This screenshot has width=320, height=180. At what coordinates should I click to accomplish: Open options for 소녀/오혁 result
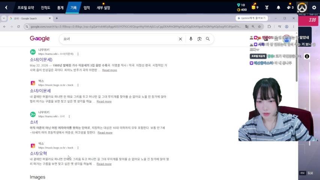[78, 147]
